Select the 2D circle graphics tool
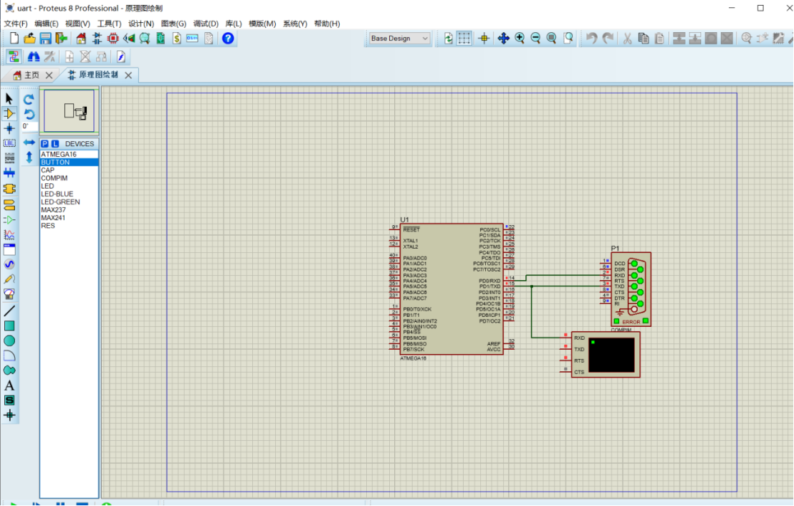The height and width of the screenshot is (506, 794). click(x=9, y=340)
